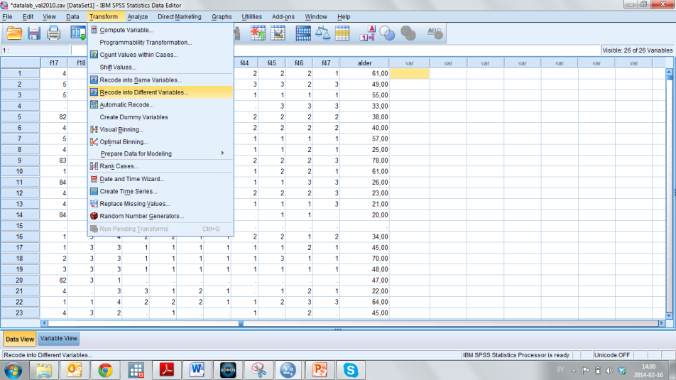Click vertical scrollbar down arrow
Image resolution: width=676 pixels, height=380 pixels.
click(x=670, y=316)
